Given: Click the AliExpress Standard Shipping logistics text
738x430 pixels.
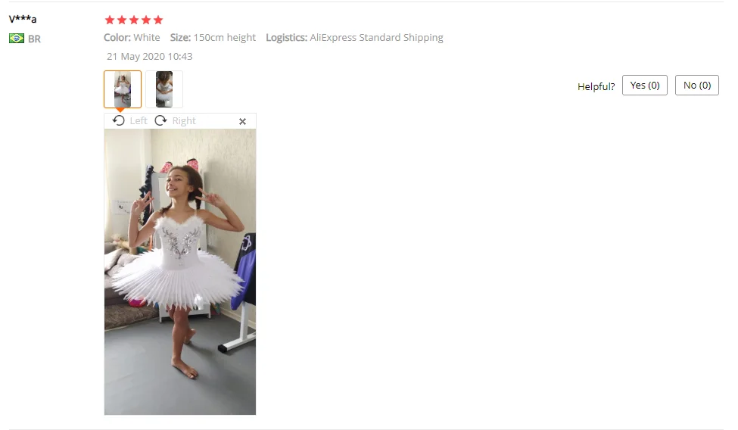Looking at the screenshot, I should tap(376, 38).
